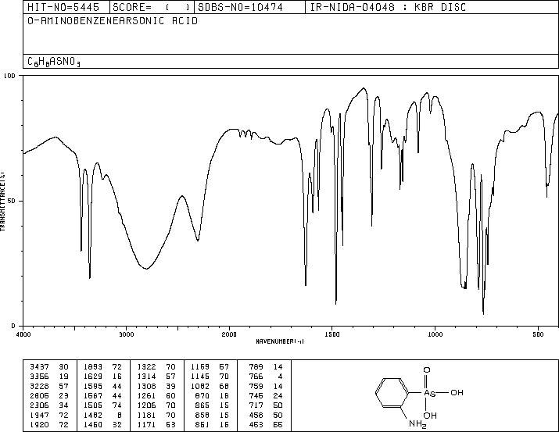Select the O-AMINOBENZENEARSONIC ACID compound name

coord(113,21)
